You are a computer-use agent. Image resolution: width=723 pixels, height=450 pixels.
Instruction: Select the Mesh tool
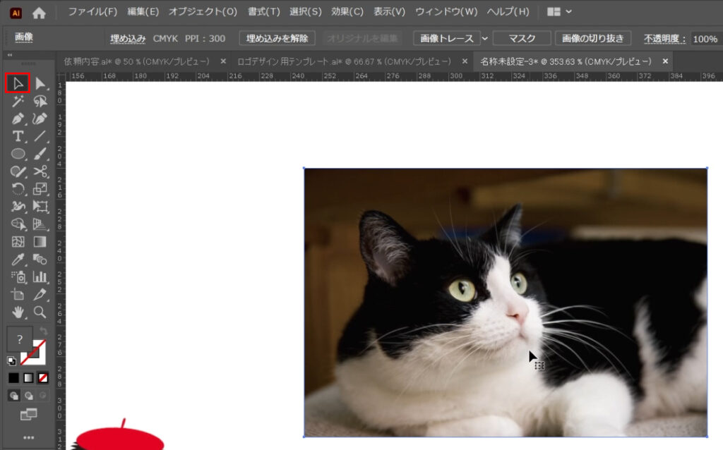point(18,242)
